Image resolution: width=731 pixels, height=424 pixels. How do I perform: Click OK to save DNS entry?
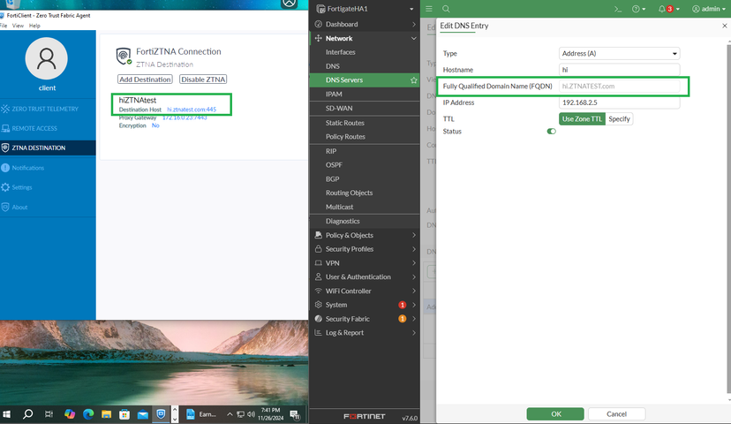click(555, 413)
